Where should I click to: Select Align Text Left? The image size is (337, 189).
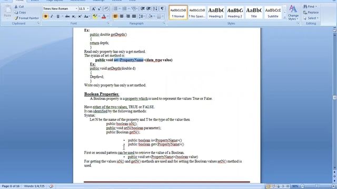pos(115,16)
